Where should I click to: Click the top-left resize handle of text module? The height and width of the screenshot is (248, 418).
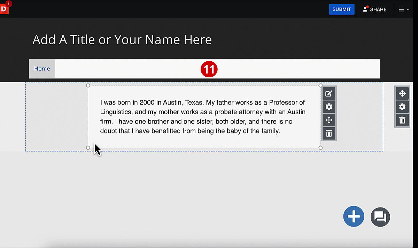pyautogui.click(x=88, y=85)
